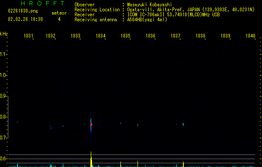Click the 1840 time axis label

[x=250, y=36]
